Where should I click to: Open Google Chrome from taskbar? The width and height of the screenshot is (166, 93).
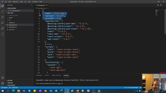click(x=45, y=91)
